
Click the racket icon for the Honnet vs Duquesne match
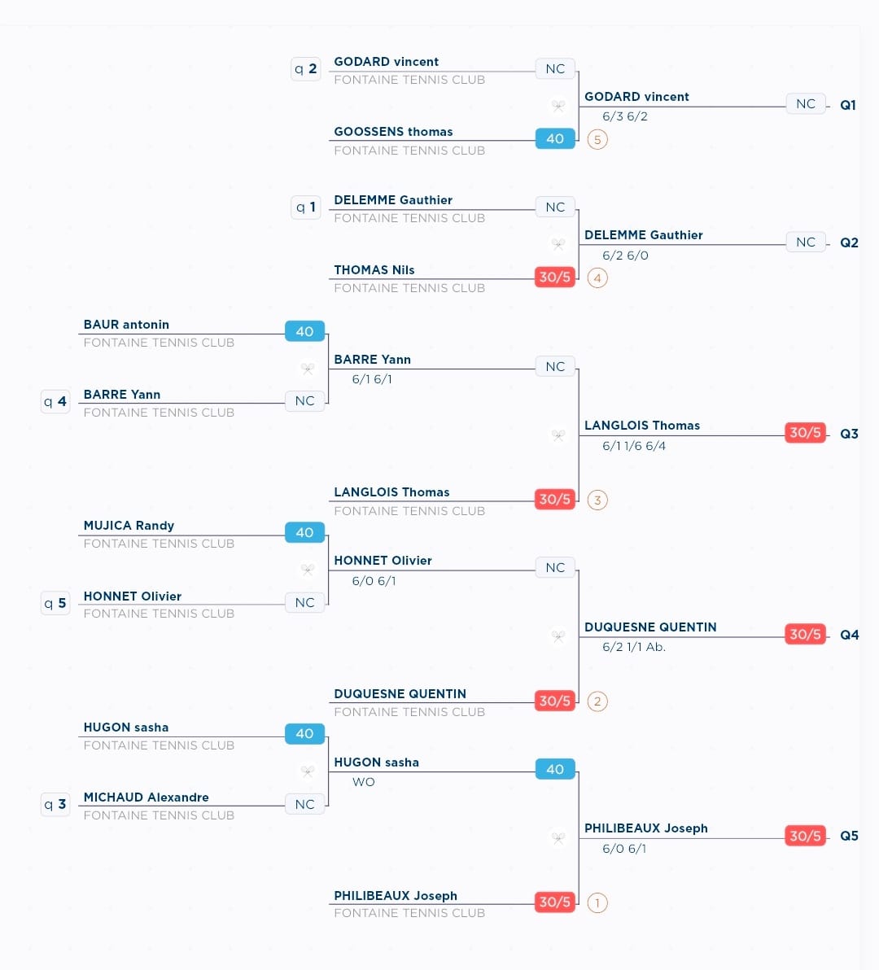click(558, 636)
